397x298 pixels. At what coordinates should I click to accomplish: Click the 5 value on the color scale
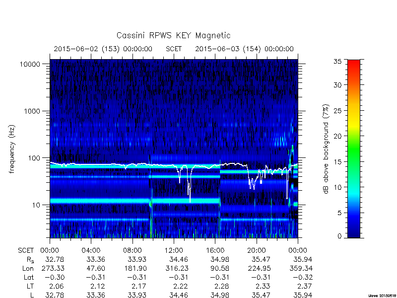tap(339, 213)
